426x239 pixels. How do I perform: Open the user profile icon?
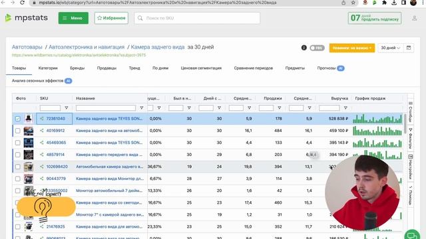(x=414, y=18)
